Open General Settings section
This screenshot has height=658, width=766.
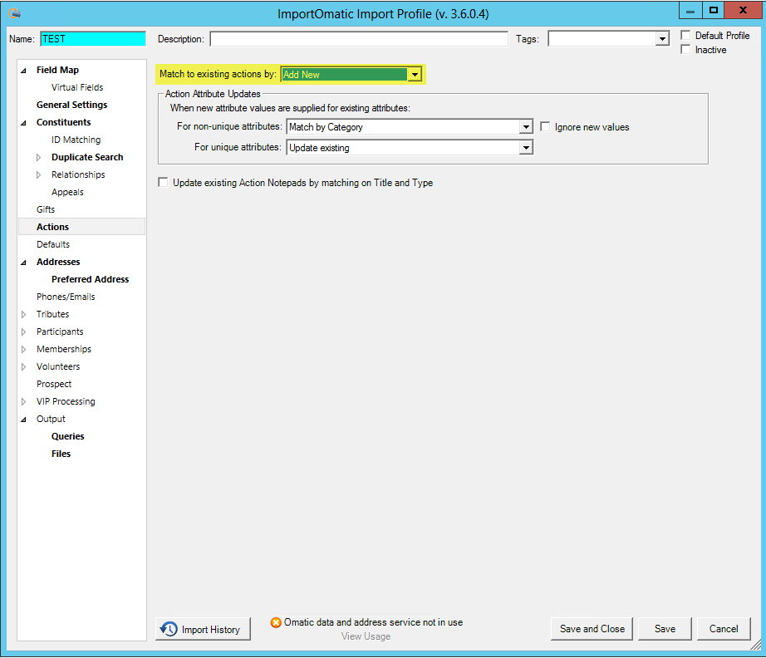click(71, 105)
